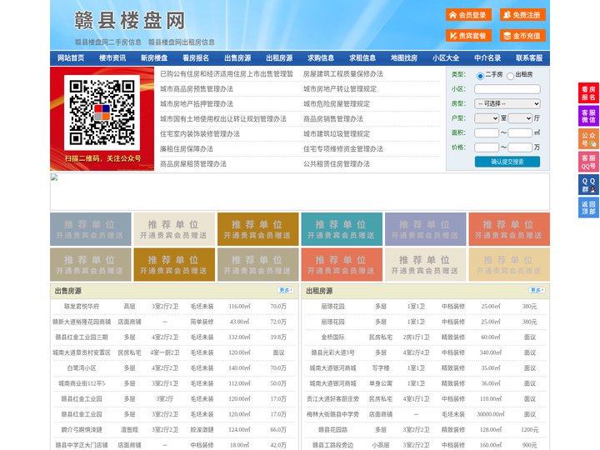Click the broken banner image icon
Viewport: 600px width, 450px height.
54,177
